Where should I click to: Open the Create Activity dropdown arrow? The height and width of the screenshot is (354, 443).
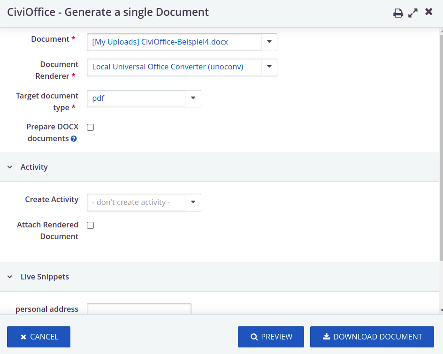(193, 203)
